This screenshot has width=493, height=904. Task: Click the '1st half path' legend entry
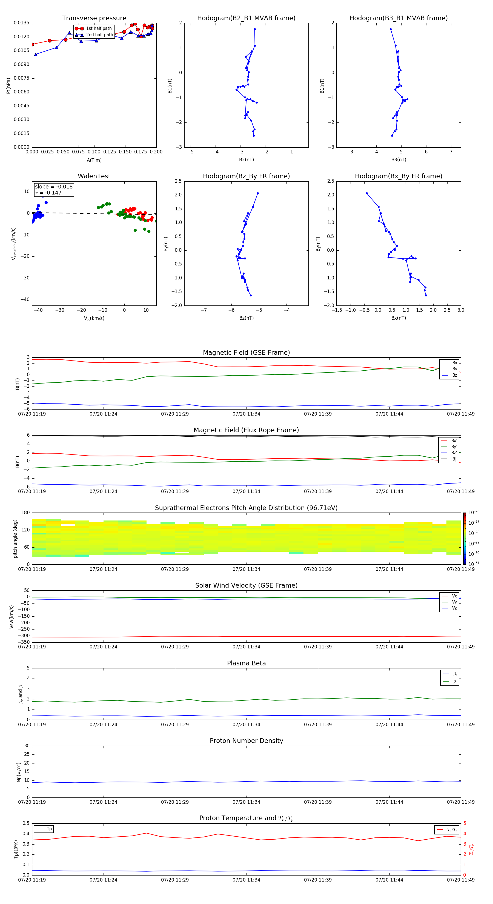(94, 28)
